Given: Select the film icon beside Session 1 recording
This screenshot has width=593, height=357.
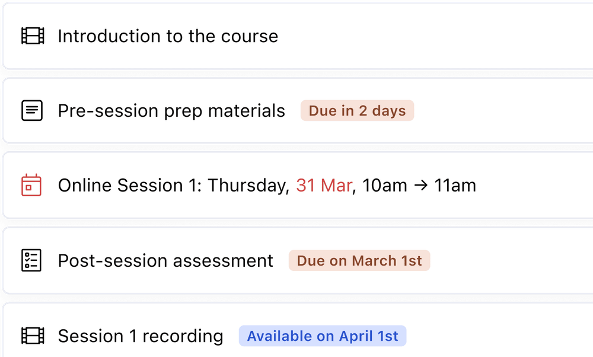Looking at the screenshot, I should [x=33, y=336].
